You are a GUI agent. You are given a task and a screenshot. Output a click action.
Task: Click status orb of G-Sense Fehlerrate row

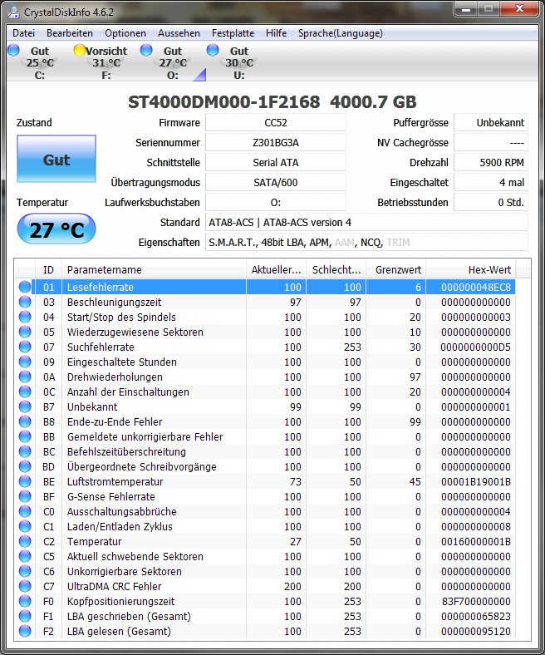(25, 497)
